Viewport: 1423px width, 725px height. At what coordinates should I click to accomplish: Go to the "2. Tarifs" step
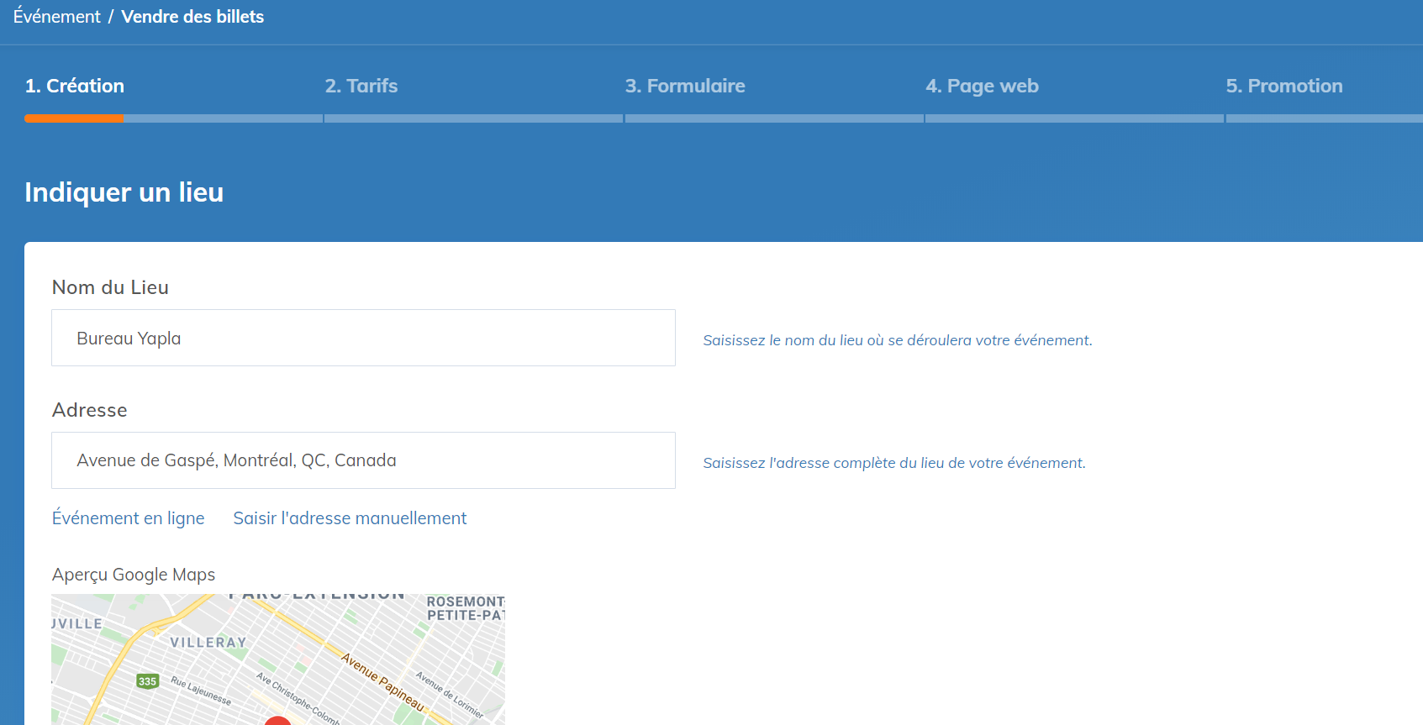tap(361, 86)
